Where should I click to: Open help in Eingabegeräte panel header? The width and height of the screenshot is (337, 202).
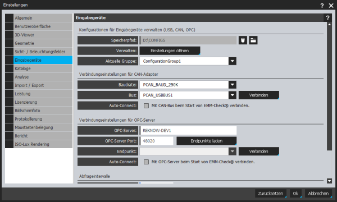point(327,18)
